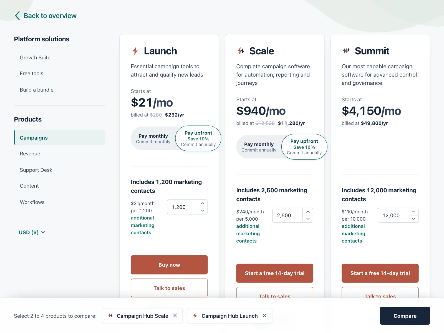Start a free 14-day trial for Scale
The height and width of the screenshot is (333, 444).
point(275,273)
